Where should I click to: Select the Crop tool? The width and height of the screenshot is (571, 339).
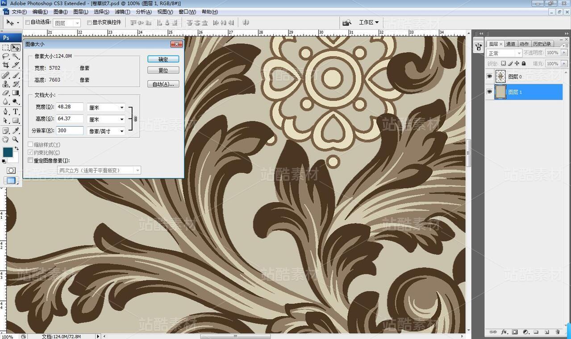click(6, 65)
